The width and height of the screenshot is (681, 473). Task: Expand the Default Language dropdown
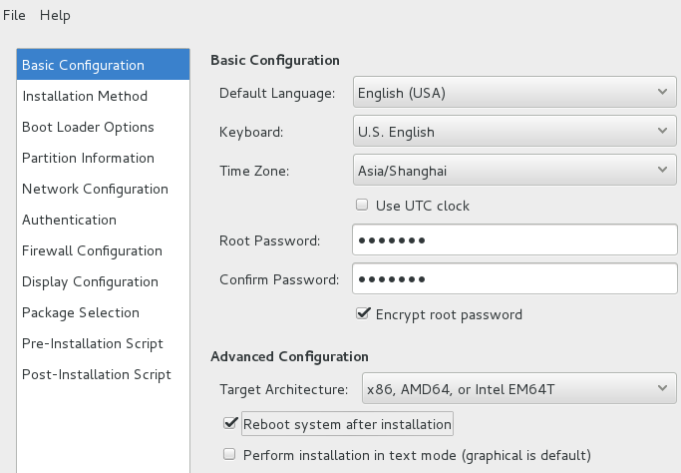coord(514,92)
